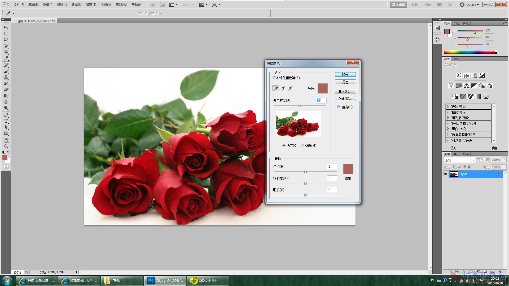Viewport: 509px width, 286px height.
Task: Open 图像(I) menu
Action: point(47,5)
